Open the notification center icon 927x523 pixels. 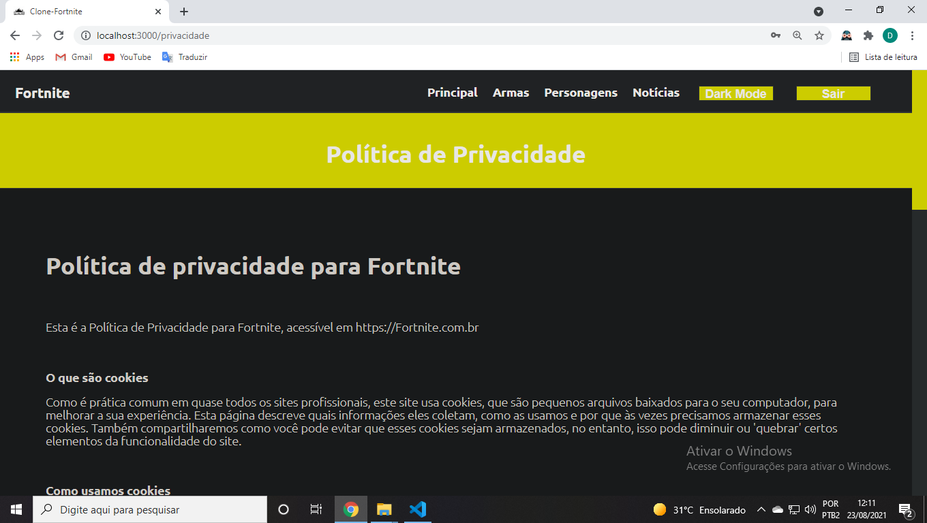tap(906, 509)
